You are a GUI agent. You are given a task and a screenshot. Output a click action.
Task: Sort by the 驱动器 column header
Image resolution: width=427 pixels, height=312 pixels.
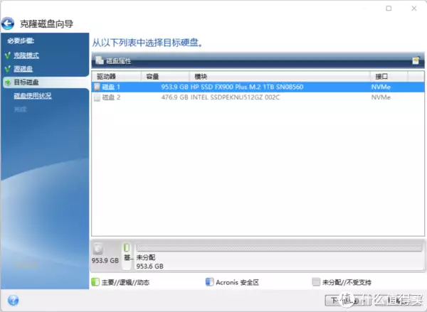click(116, 77)
